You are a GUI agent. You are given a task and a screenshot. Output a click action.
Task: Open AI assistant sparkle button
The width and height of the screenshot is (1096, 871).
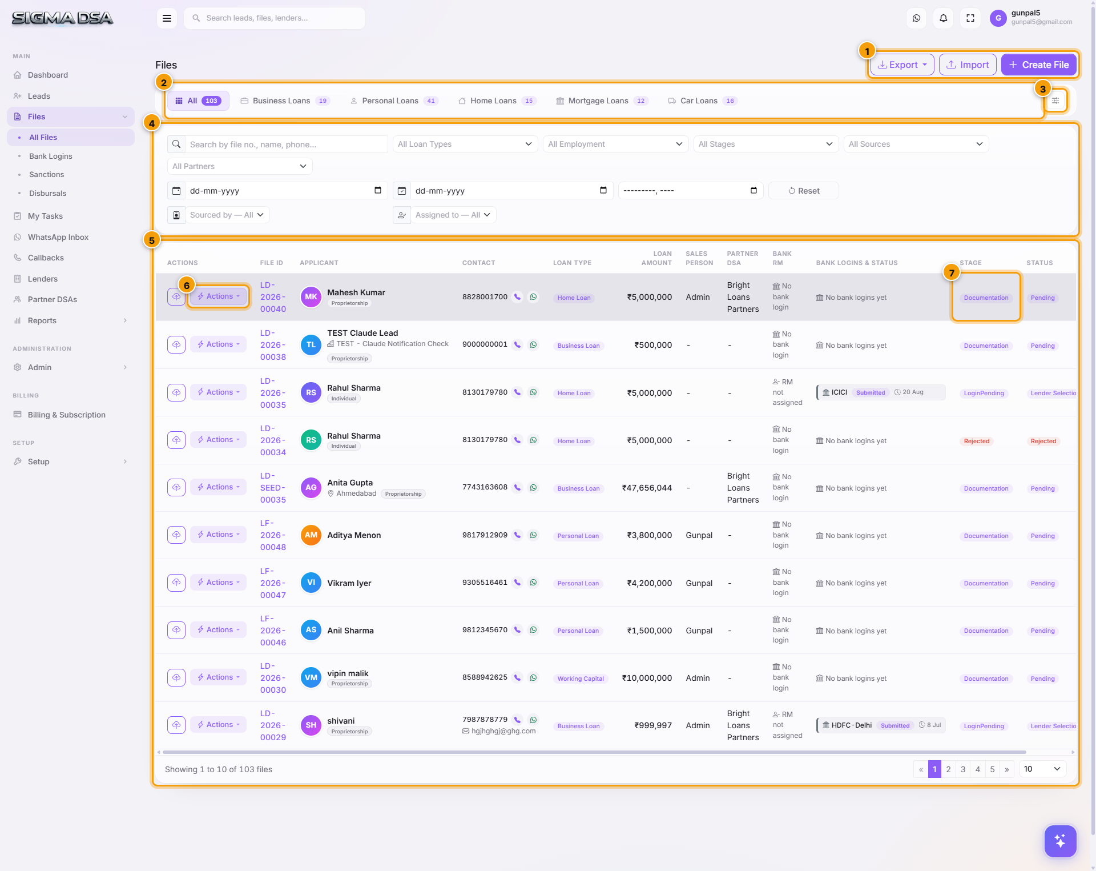(1060, 841)
